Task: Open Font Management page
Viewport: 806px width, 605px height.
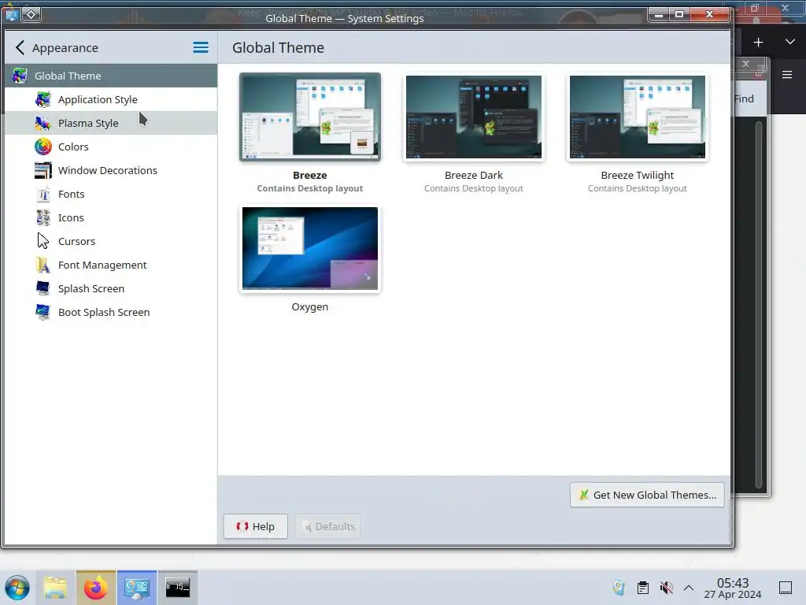Action: coord(111,265)
